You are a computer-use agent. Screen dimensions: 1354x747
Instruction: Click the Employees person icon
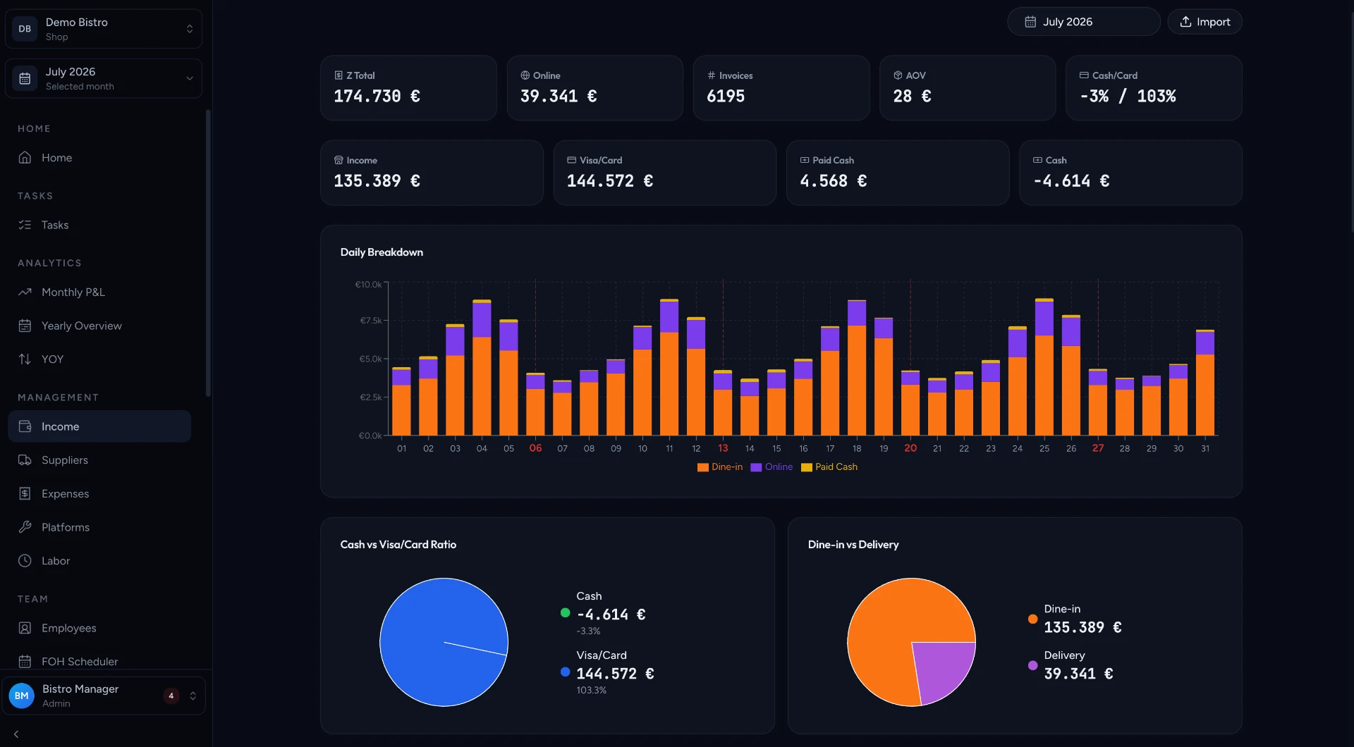click(x=25, y=628)
